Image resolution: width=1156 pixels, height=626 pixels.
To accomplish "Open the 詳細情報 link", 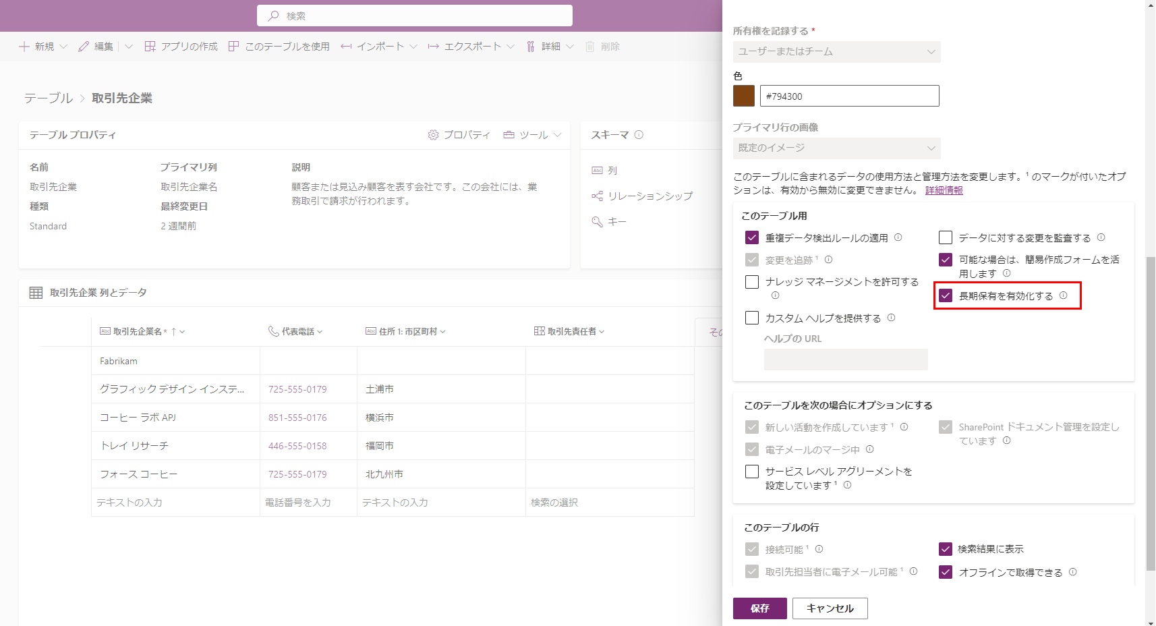I will [943, 190].
